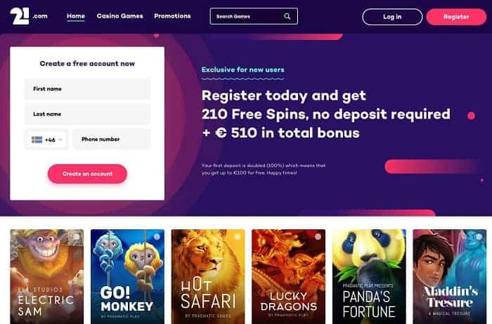Click the 21.com logo
This screenshot has height=324, width=492.
click(29, 16)
